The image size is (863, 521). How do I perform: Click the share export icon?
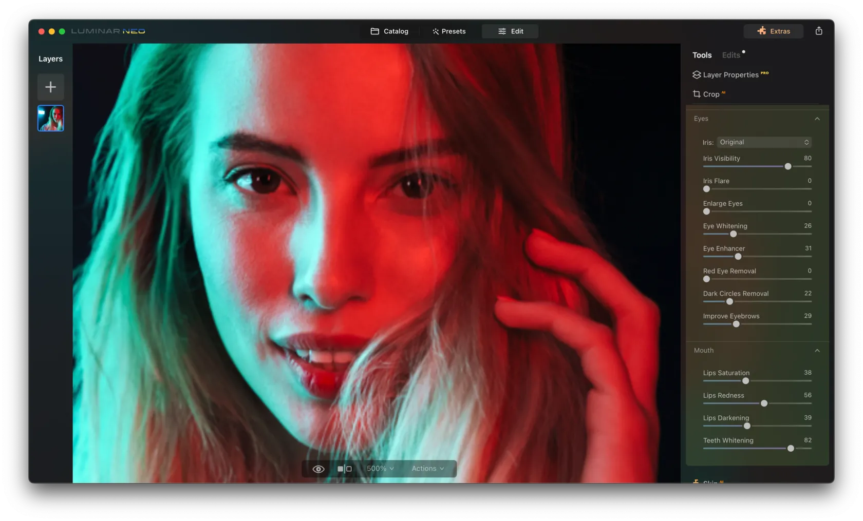[x=819, y=31]
